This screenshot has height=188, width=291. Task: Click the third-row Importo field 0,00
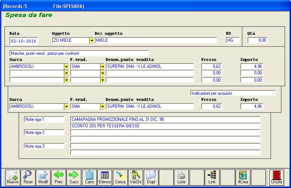[x=252, y=80]
